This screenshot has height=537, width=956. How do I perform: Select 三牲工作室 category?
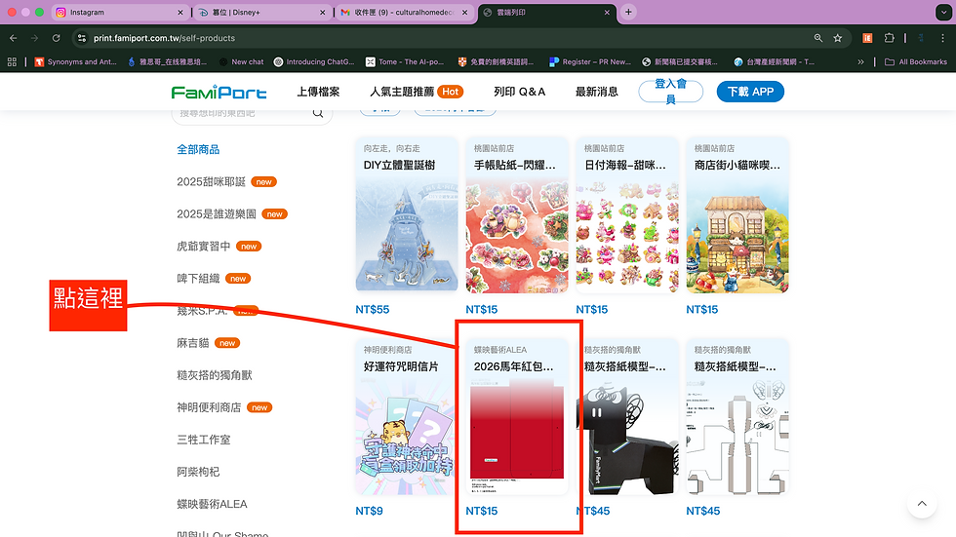click(204, 440)
